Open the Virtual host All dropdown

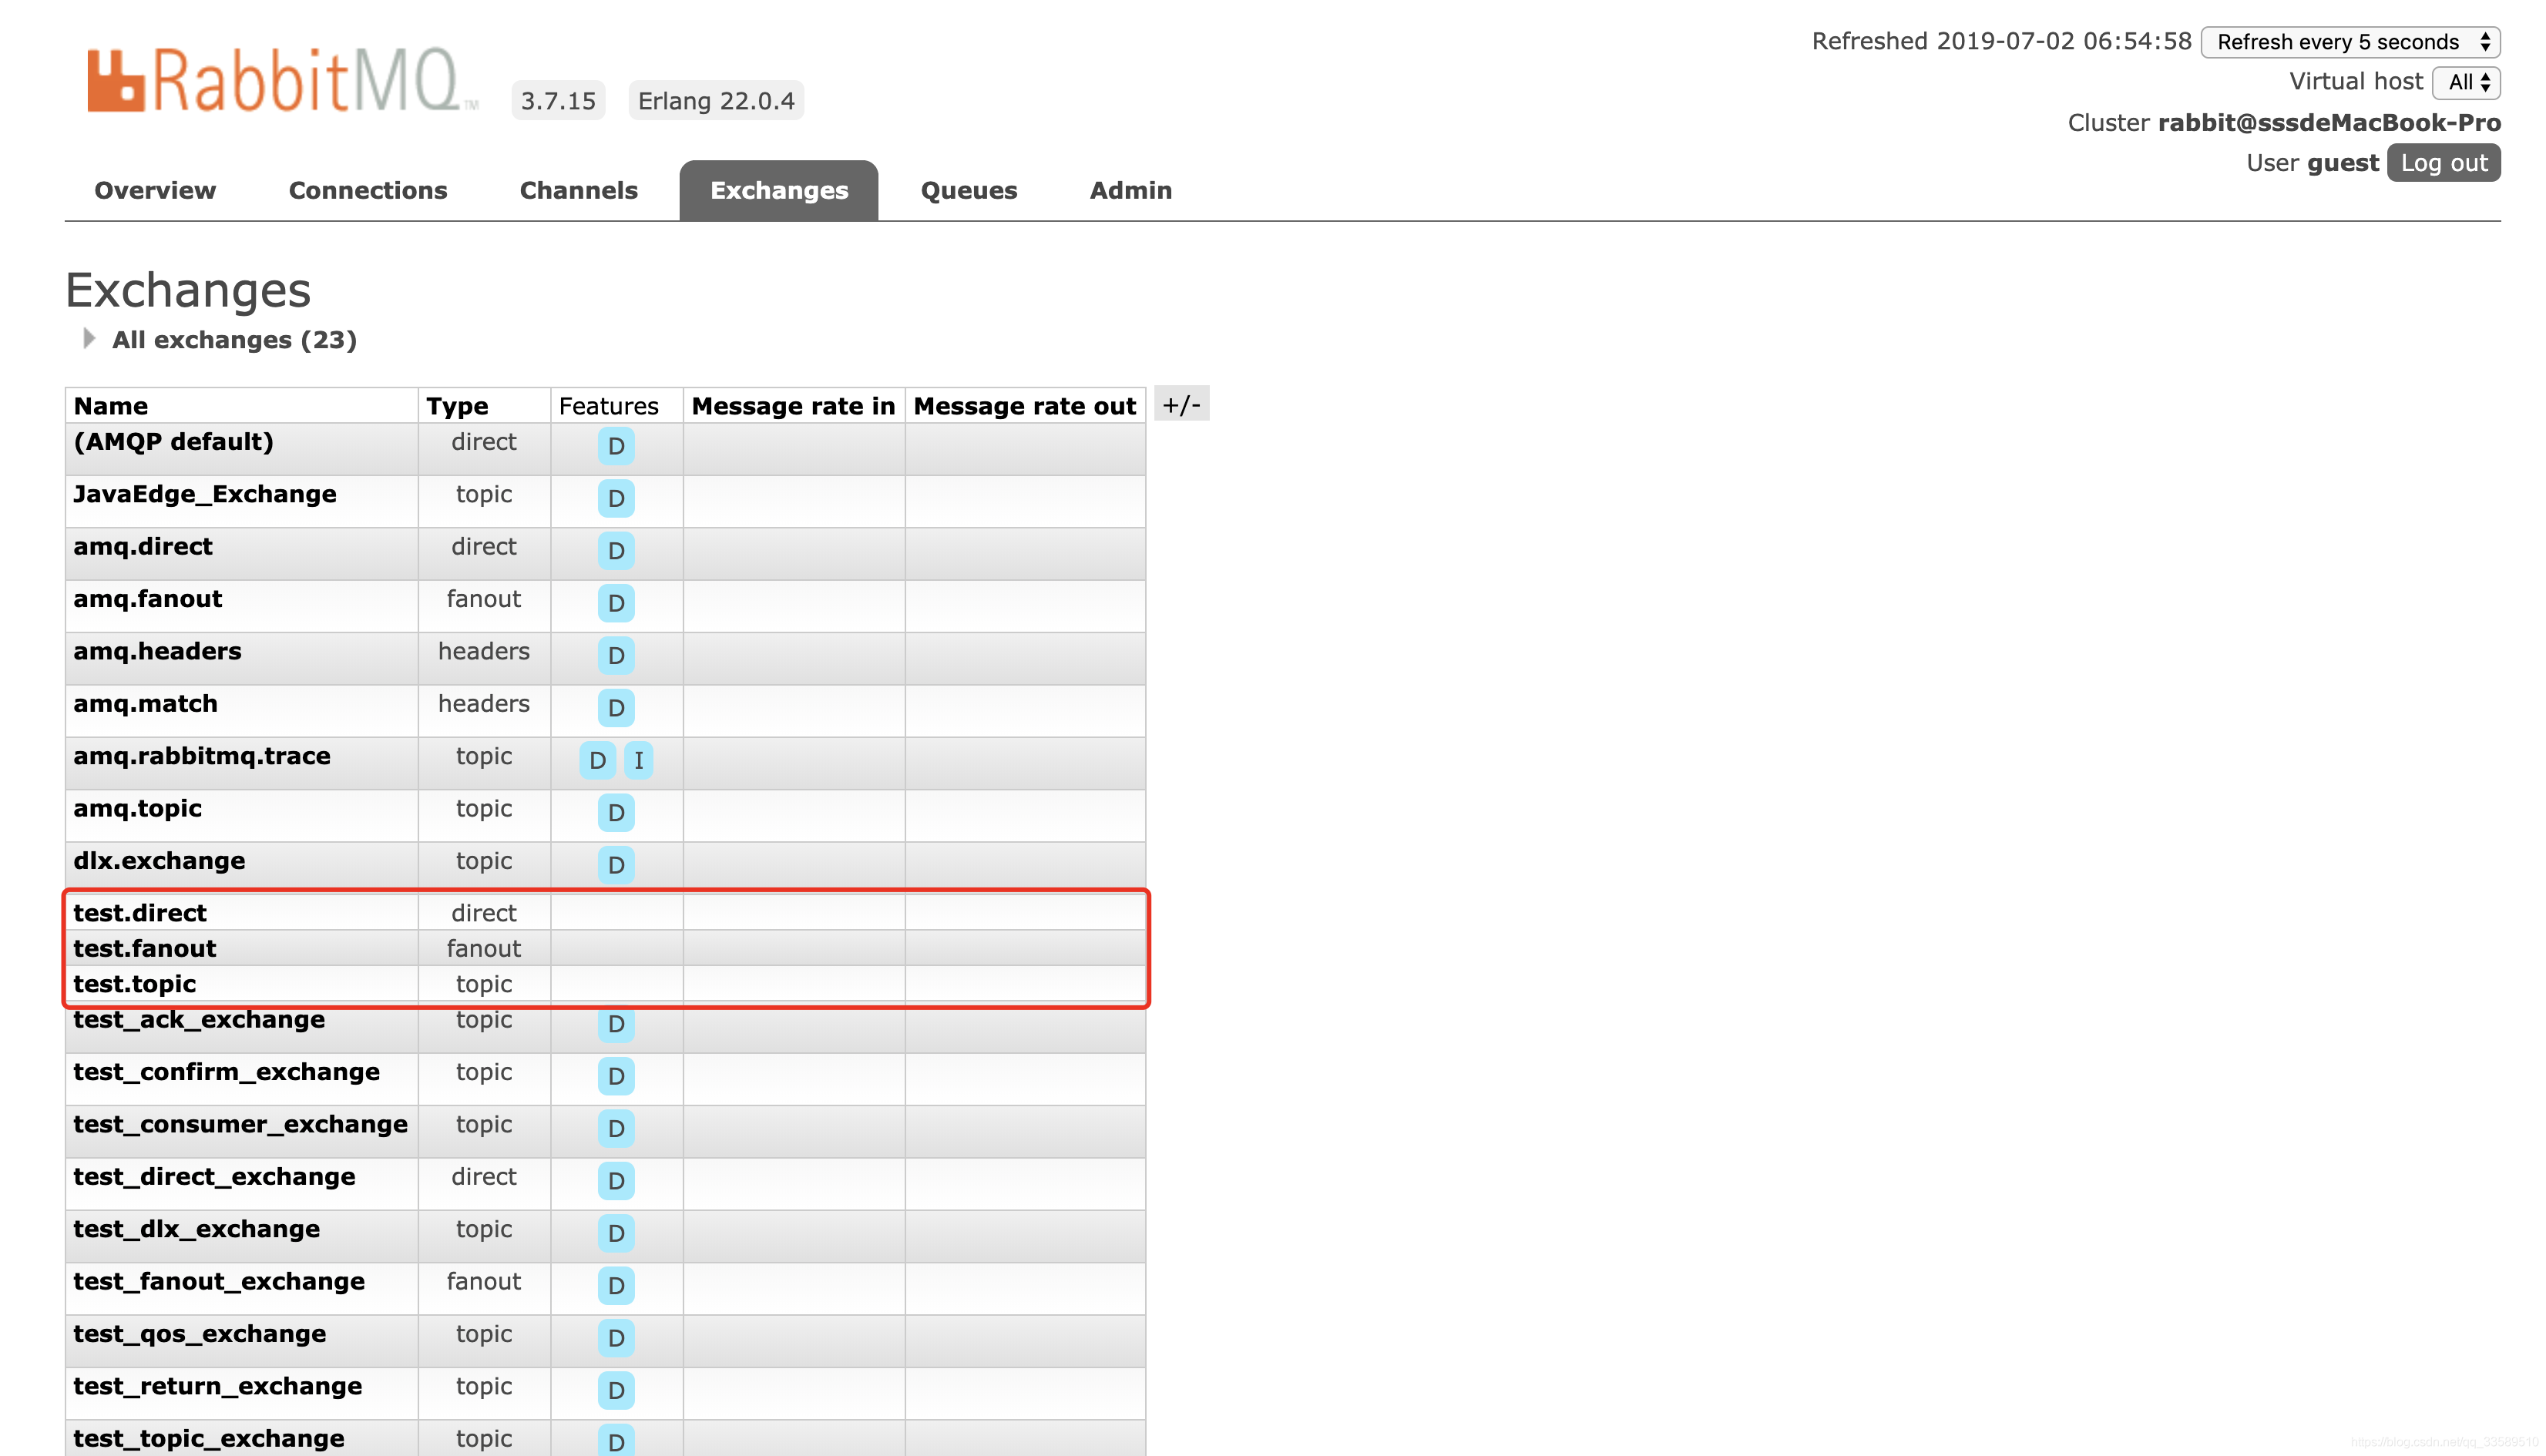coord(2466,83)
